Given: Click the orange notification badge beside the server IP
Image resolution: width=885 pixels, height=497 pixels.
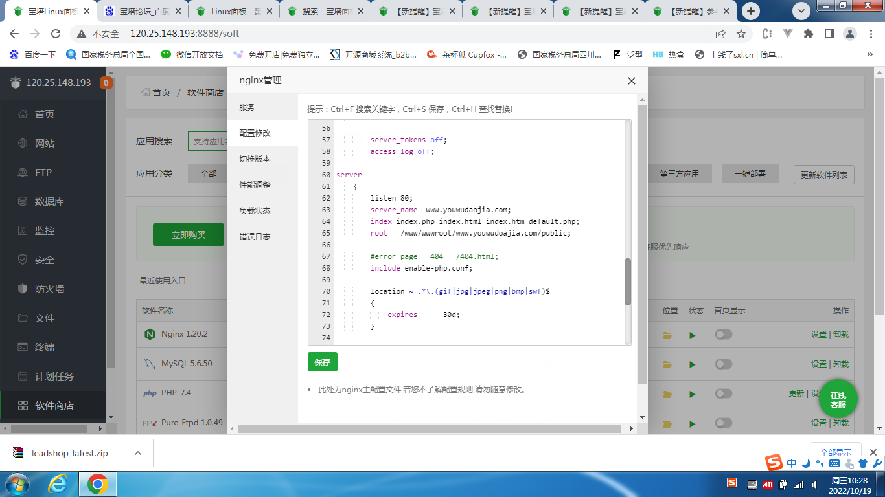Looking at the screenshot, I should (106, 83).
